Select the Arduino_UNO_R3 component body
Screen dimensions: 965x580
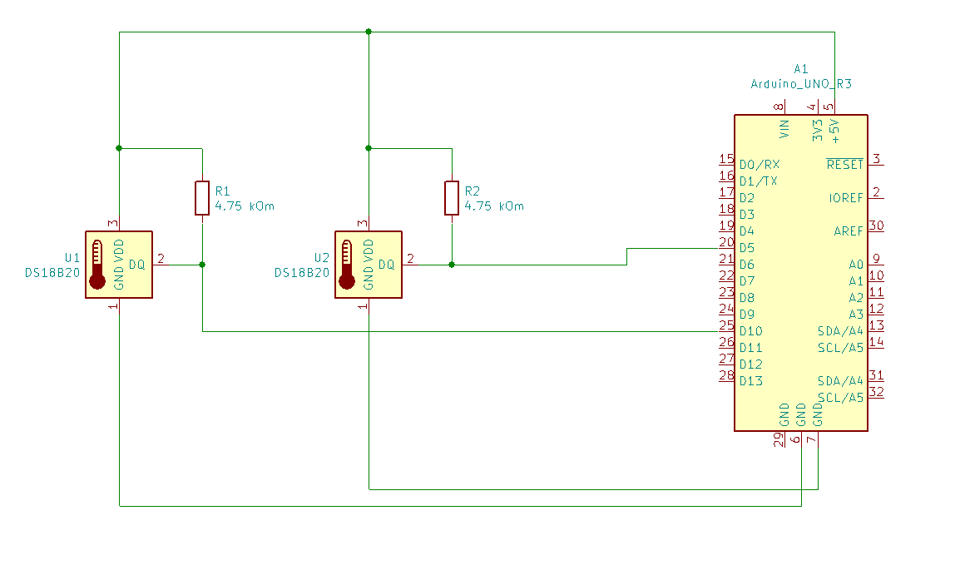tap(801, 273)
